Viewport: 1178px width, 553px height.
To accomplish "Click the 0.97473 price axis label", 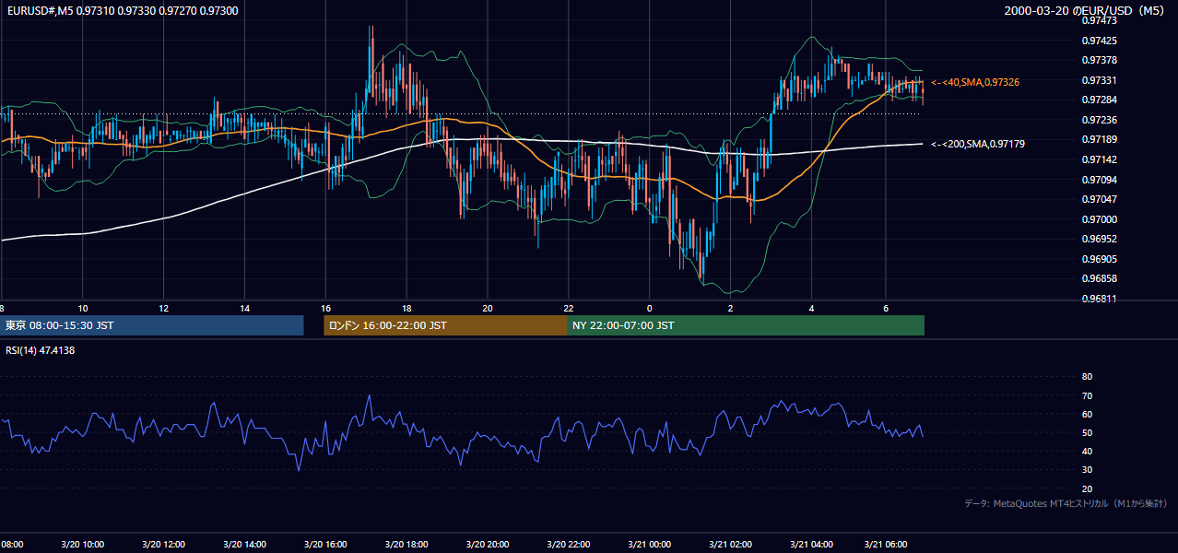I will click(1100, 20).
